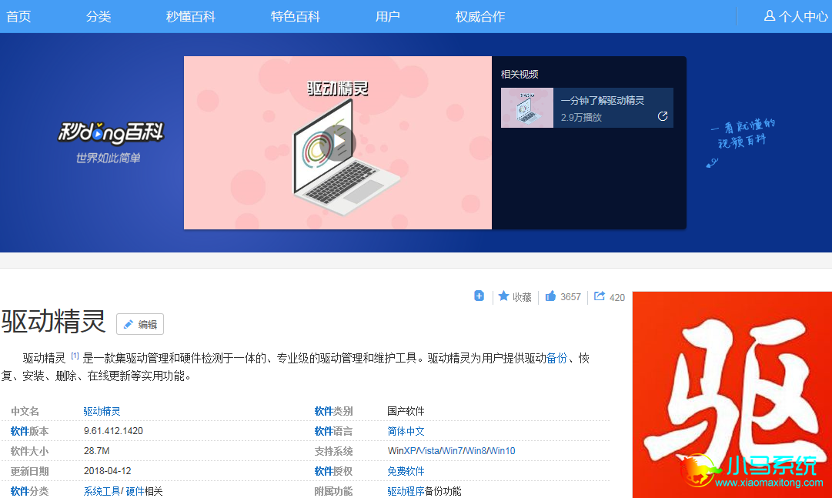
Task: Click the 秒懂百科 logo
Action: tap(110, 132)
